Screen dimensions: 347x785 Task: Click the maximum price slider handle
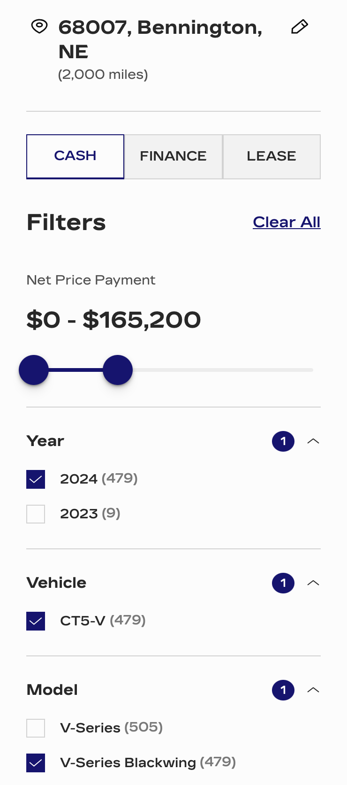point(118,370)
